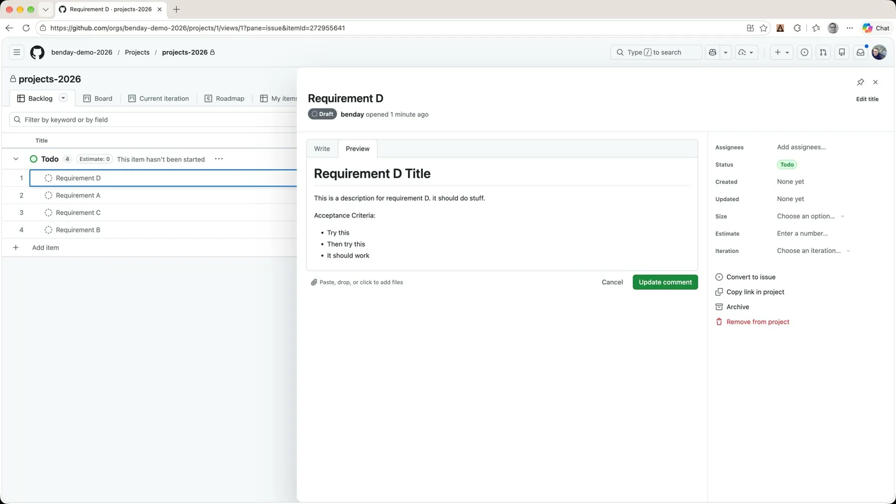Screen dimensions: 896x504
Task: Cancel the comment edit
Action: coord(612,282)
